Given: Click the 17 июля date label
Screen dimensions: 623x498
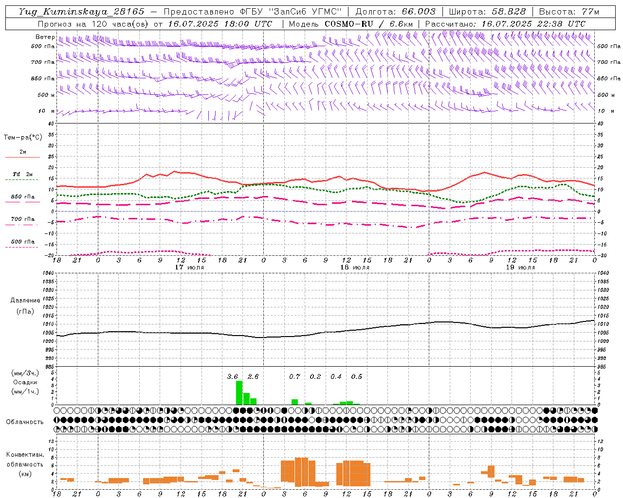Looking at the screenshot, I should [190, 267].
